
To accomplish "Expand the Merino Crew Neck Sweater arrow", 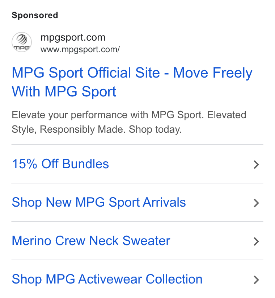I will [x=256, y=241].
